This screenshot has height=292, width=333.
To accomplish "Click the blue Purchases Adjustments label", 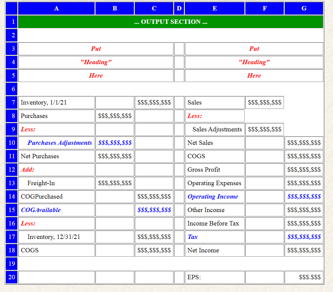I will tap(59, 142).
